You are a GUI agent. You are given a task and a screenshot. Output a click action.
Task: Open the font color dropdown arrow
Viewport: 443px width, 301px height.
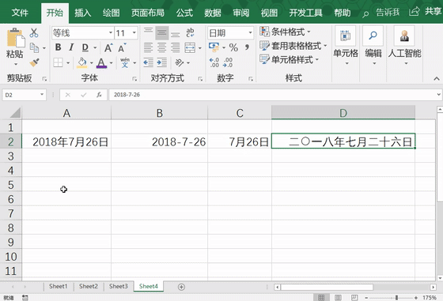click(111, 62)
